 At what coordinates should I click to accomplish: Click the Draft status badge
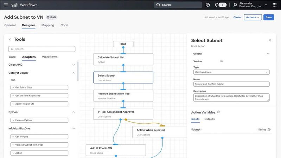51,17
